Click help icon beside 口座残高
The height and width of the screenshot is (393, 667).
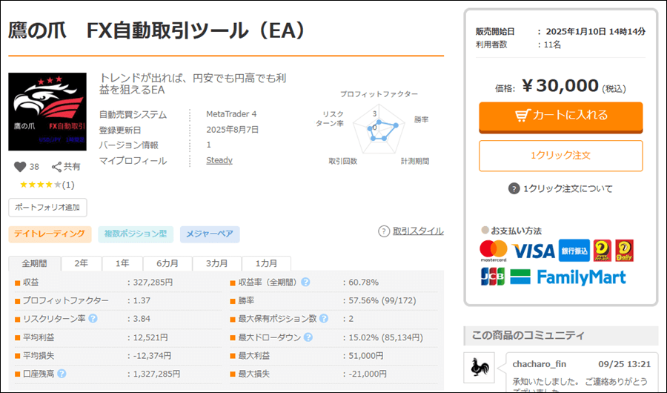(x=62, y=374)
